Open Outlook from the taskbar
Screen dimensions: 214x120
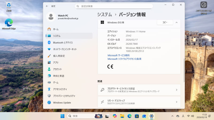(144, 116)
